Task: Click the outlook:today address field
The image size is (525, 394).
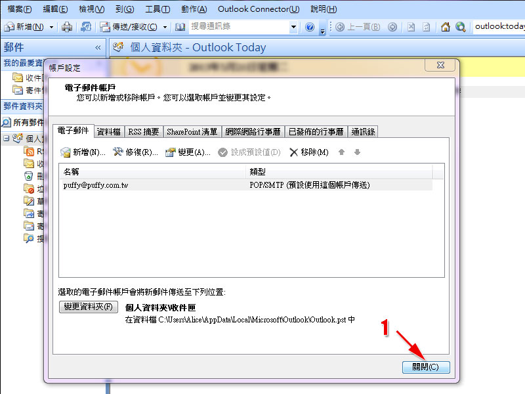Action: (498, 26)
